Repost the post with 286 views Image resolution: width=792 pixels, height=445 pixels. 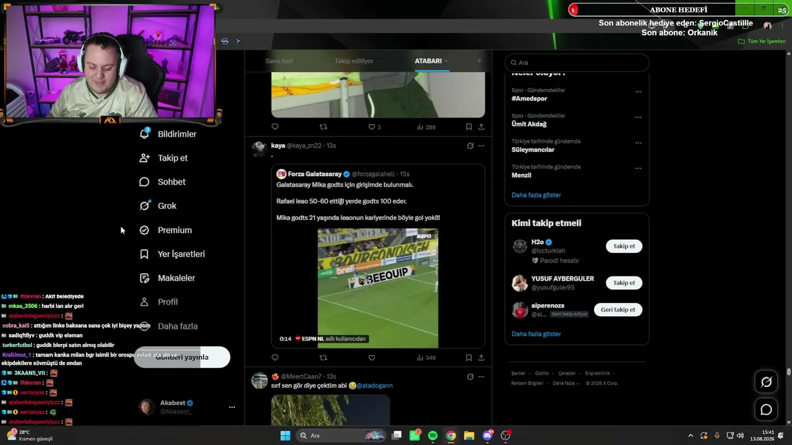tap(323, 127)
